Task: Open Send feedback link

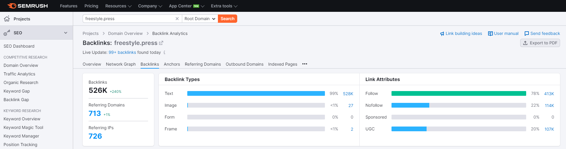Action: pyautogui.click(x=545, y=33)
